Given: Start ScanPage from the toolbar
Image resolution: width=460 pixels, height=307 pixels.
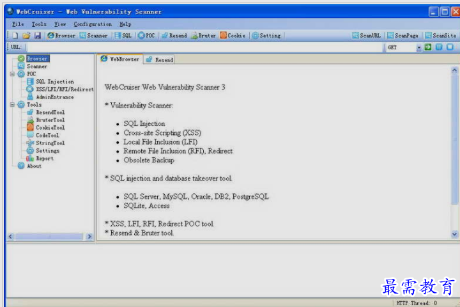Looking at the screenshot, I should click(402, 36).
